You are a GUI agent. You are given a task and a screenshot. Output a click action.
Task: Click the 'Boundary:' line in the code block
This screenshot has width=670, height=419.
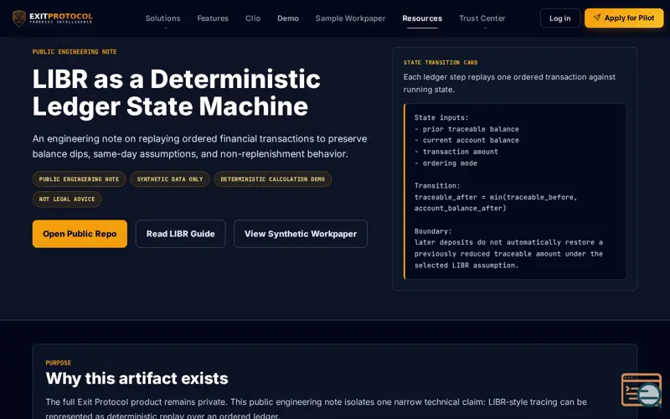pos(433,231)
